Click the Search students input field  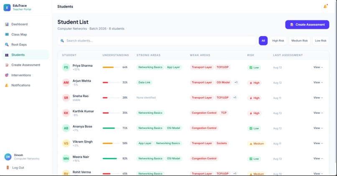click(x=157, y=41)
